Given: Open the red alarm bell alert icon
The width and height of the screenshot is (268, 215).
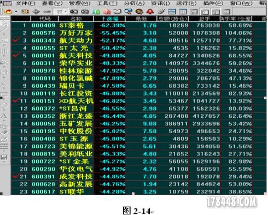Looking at the screenshot, I should pos(150,11).
